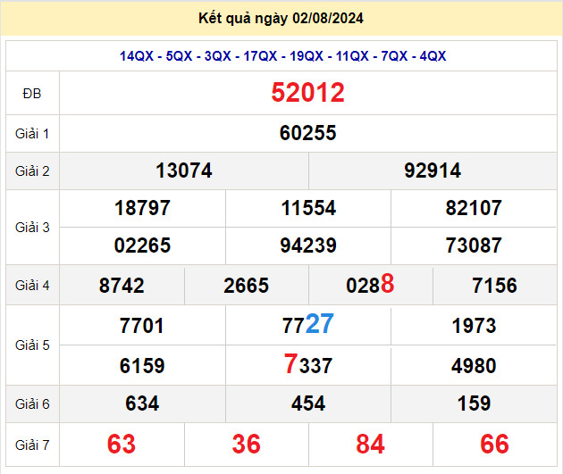Screen dimensions: 563x474
Task: Select the red number 36
Action: (x=246, y=444)
